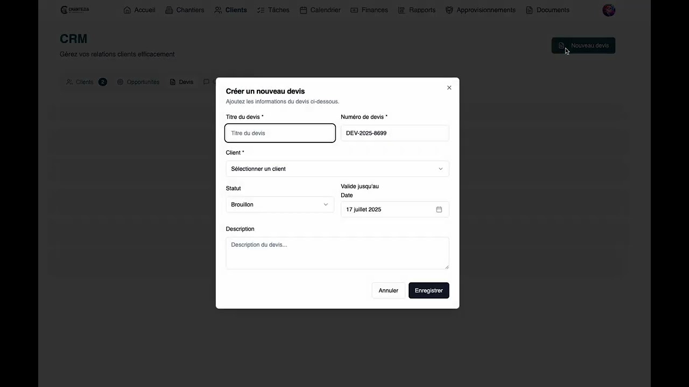Go to the Accueil page

click(139, 10)
